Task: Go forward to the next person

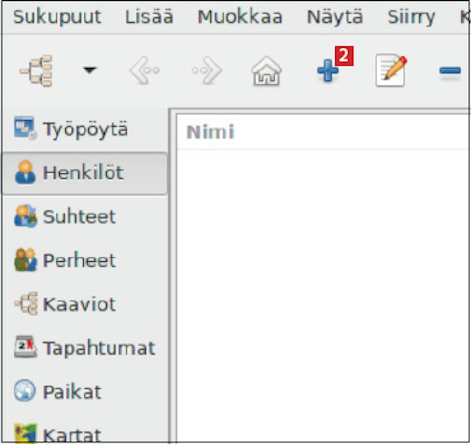Action: coord(207,71)
